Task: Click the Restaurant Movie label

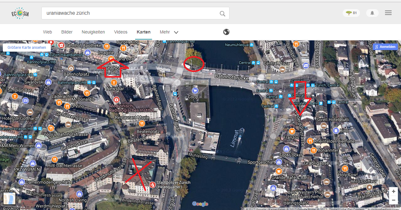Action: click(x=132, y=117)
